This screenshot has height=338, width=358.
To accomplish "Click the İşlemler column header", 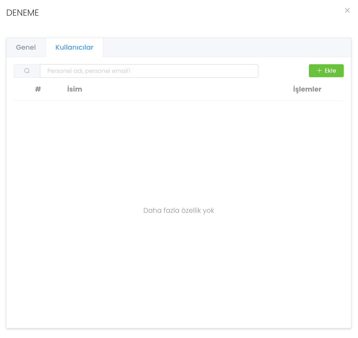I will tap(307, 89).
